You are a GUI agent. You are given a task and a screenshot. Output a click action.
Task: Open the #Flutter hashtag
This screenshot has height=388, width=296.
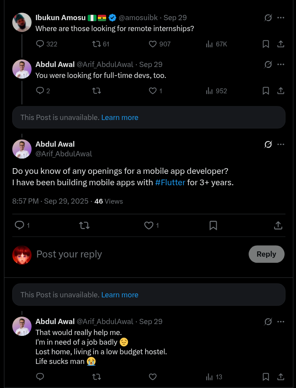coord(170,183)
